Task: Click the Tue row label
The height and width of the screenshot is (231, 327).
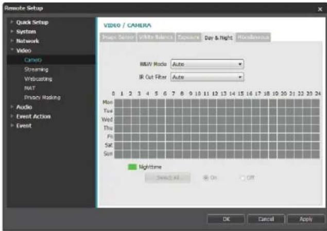Action: 108,111
